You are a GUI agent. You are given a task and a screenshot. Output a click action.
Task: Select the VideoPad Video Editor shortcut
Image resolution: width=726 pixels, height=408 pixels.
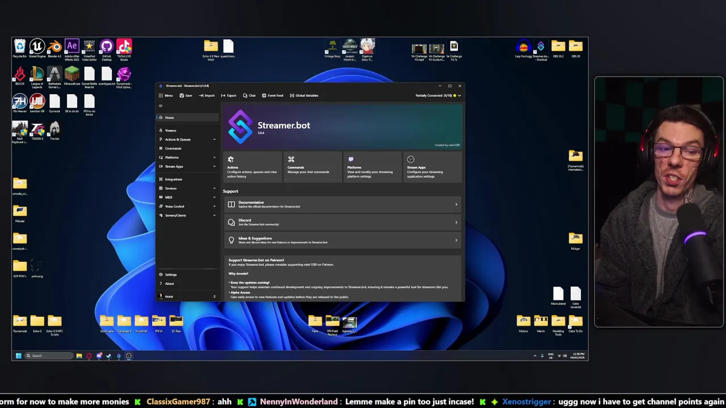click(89, 50)
